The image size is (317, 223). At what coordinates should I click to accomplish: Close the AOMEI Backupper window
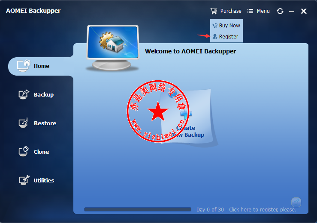click(303, 11)
